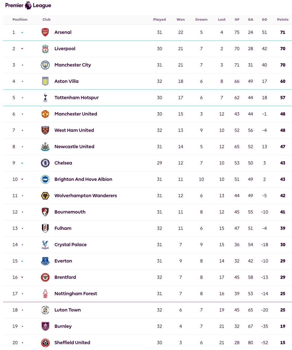Screen dimensions: 292x350
Task: Click the Wolverhampton Wanderers wolf crest
Action: [45, 196]
